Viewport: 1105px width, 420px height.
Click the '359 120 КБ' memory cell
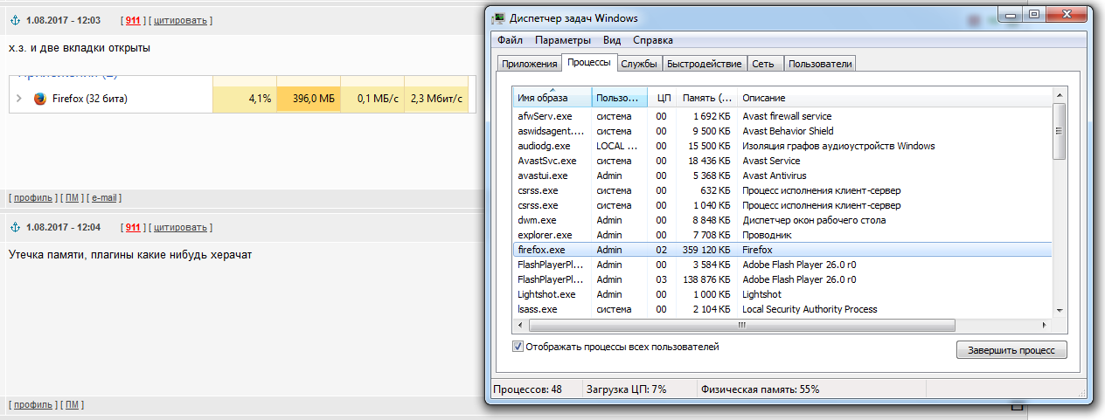(x=706, y=250)
